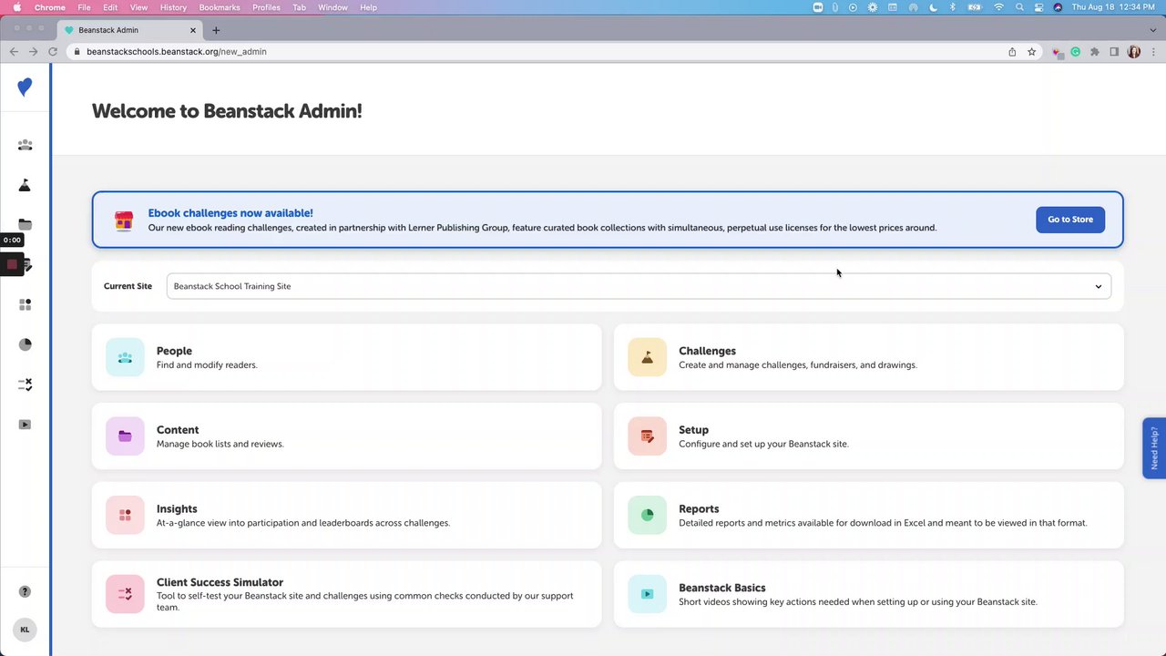Open Reports pie chart sidebar icon

(25, 344)
